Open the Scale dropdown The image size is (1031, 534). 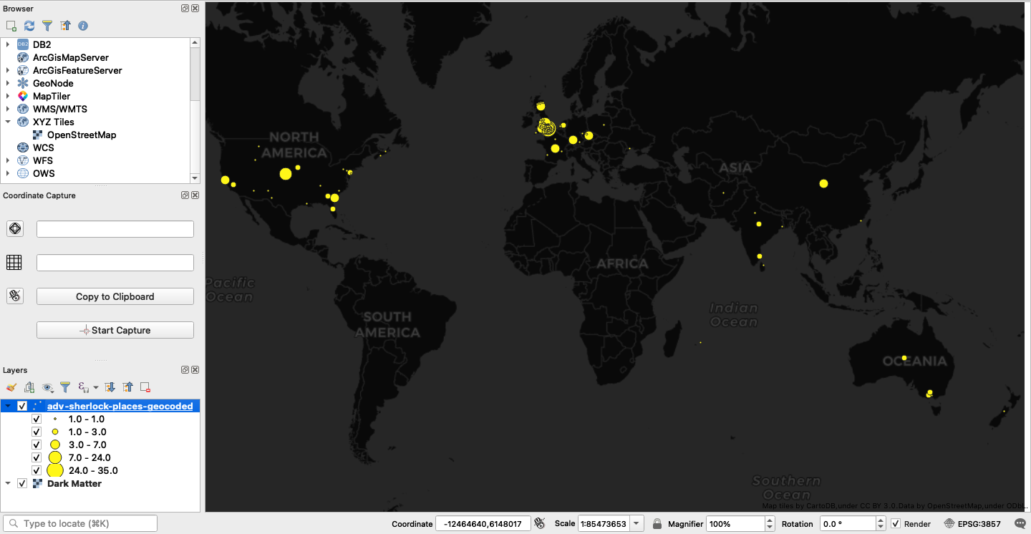click(637, 524)
